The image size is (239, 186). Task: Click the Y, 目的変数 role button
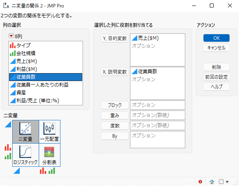pyautogui.click(x=115, y=39)
